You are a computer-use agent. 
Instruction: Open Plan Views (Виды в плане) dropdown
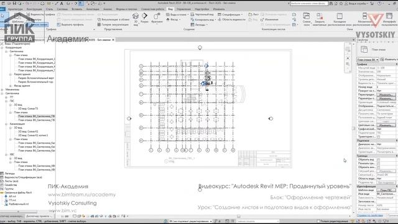point(177,14)
